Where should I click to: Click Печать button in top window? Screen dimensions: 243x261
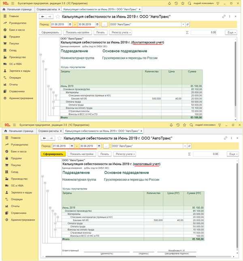pyautogui.click(x=100, y=32)
